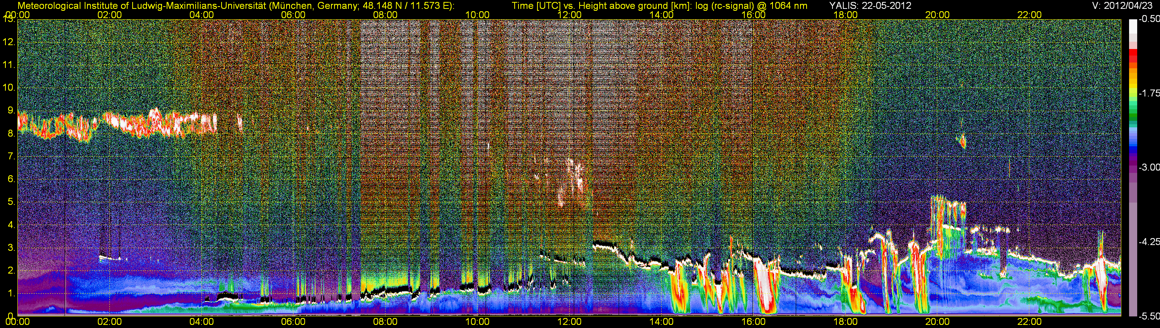Image resolution: width=1160 pixels, height=328 pixels.
Task: Click the '08:00' label on the top time axis
Action: click(x=386, y=15)
